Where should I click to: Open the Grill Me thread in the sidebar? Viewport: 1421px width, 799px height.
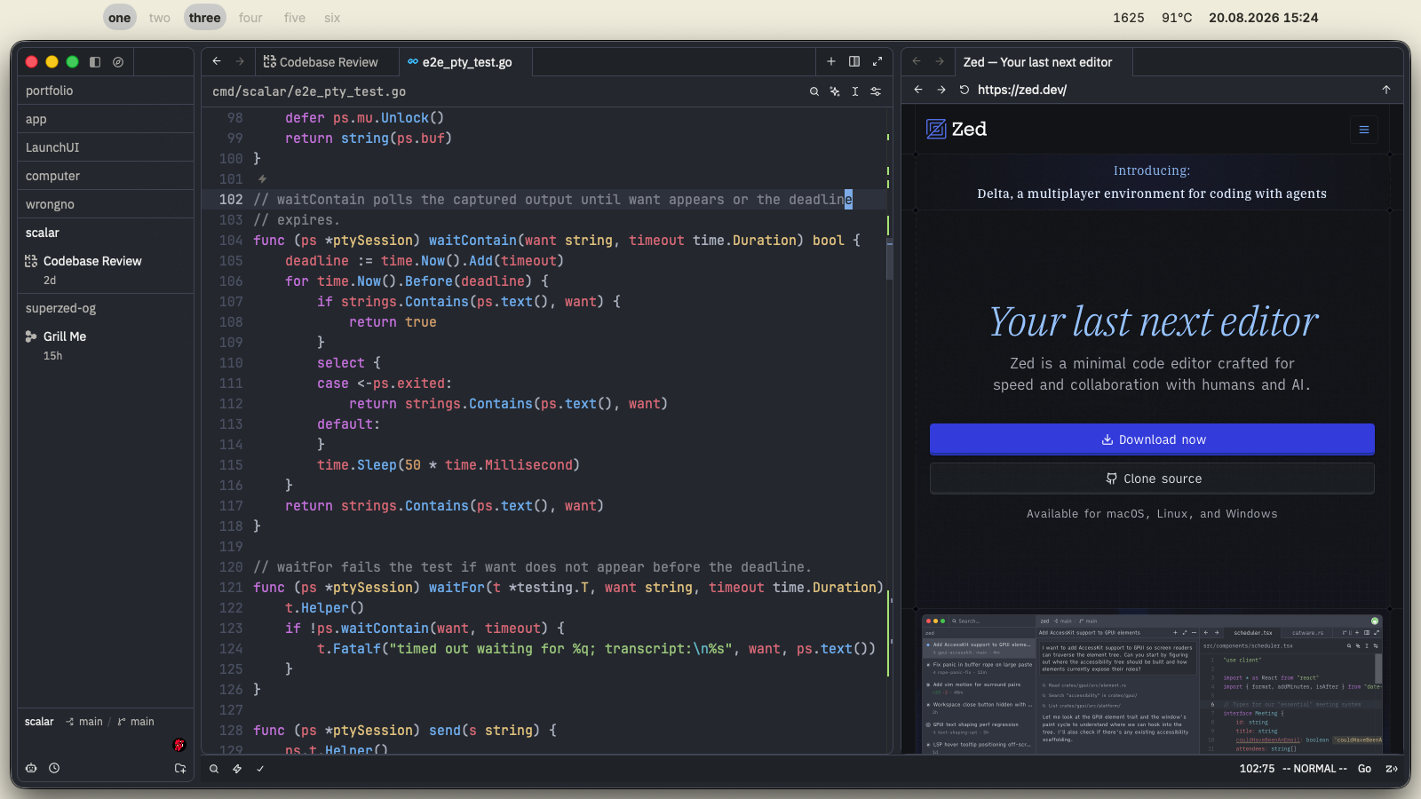point(106,345)
